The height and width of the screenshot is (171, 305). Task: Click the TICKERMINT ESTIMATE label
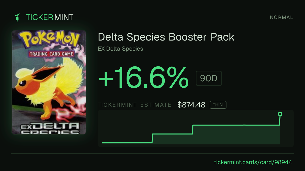(x=134, y=105)
